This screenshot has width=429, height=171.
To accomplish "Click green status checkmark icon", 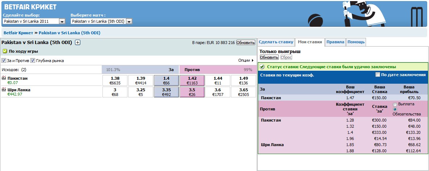I will pyautogui.click(x=262, y=66).
